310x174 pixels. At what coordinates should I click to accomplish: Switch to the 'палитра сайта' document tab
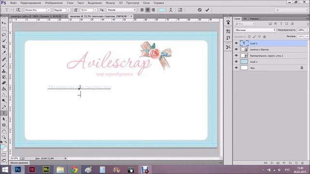pos(37,16)
